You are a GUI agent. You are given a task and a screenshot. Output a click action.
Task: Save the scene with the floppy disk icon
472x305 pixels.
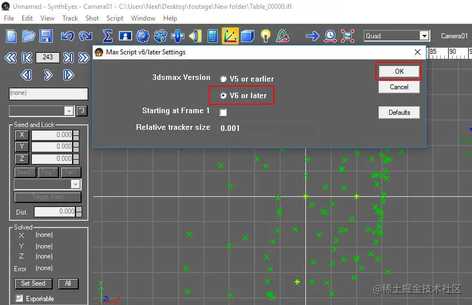(x=46, y=36)
